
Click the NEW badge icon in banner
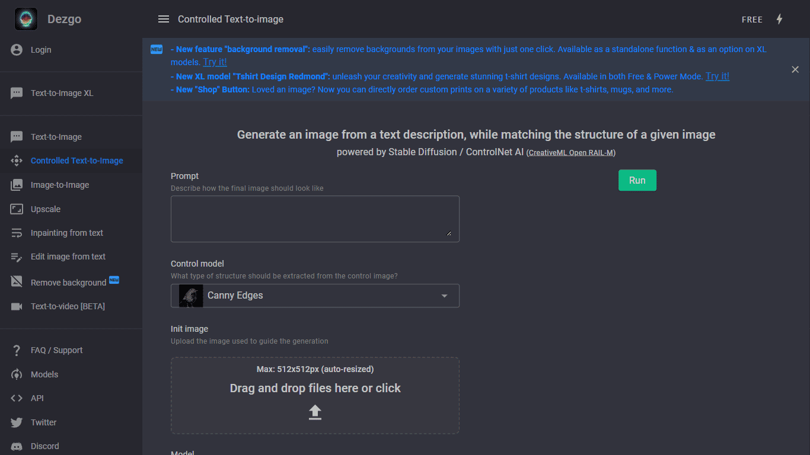tap(157, 49)
